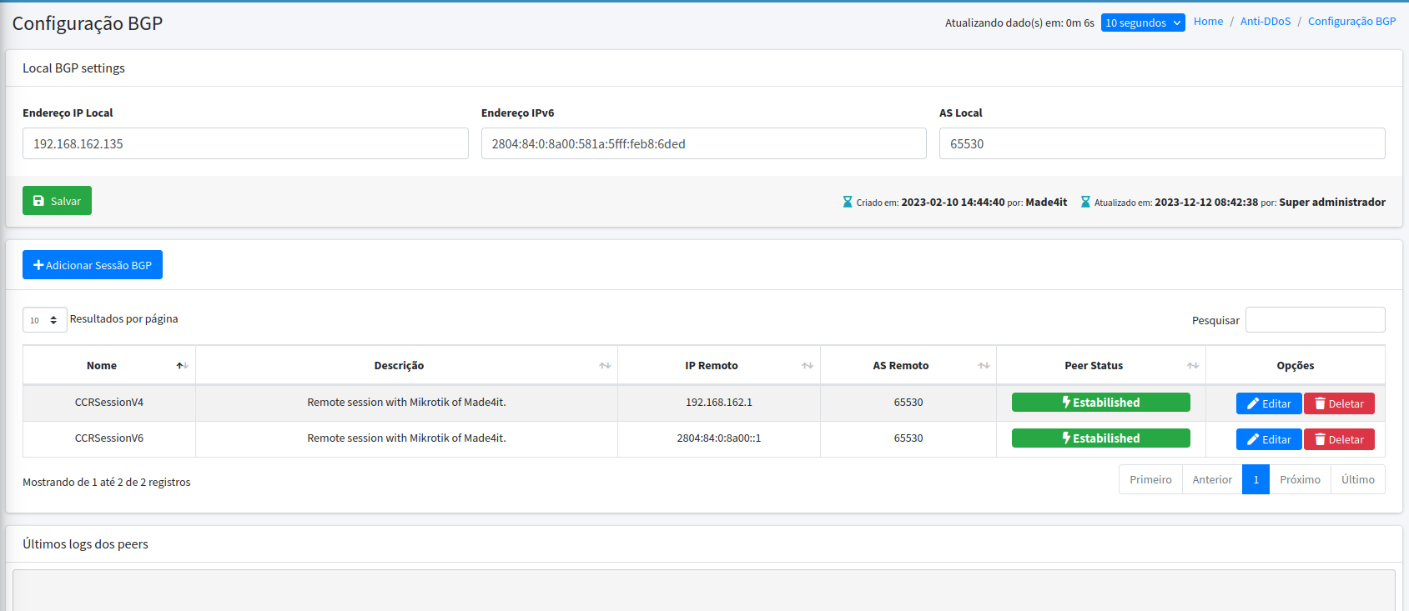Sort table by AS Remoto arrows
This screenshot has height=611, width=1409.
click(984, 366)
